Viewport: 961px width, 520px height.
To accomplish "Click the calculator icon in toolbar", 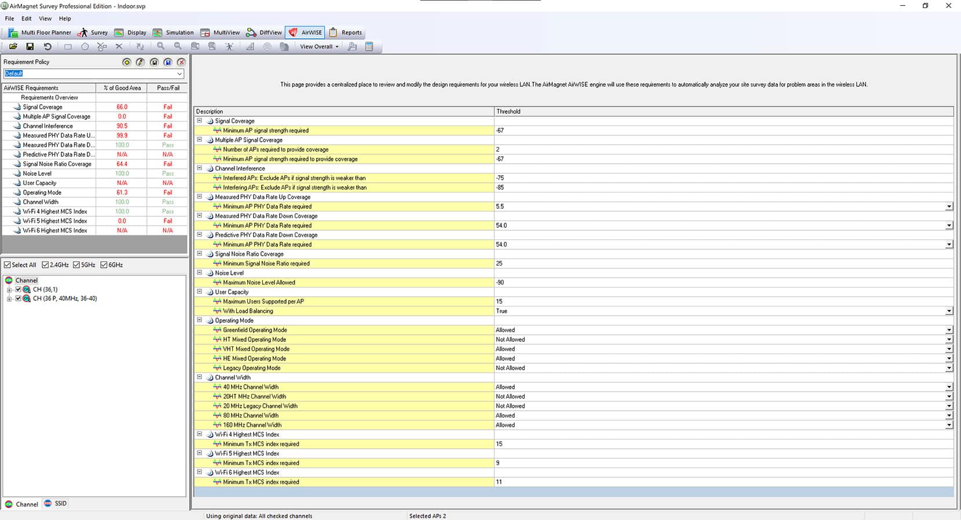I will coord(369,46).
